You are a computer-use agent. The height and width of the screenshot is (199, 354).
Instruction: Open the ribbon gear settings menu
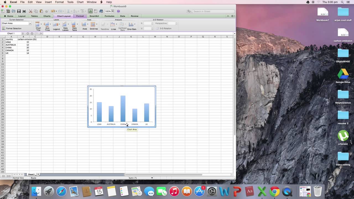[x=233, y=16]
